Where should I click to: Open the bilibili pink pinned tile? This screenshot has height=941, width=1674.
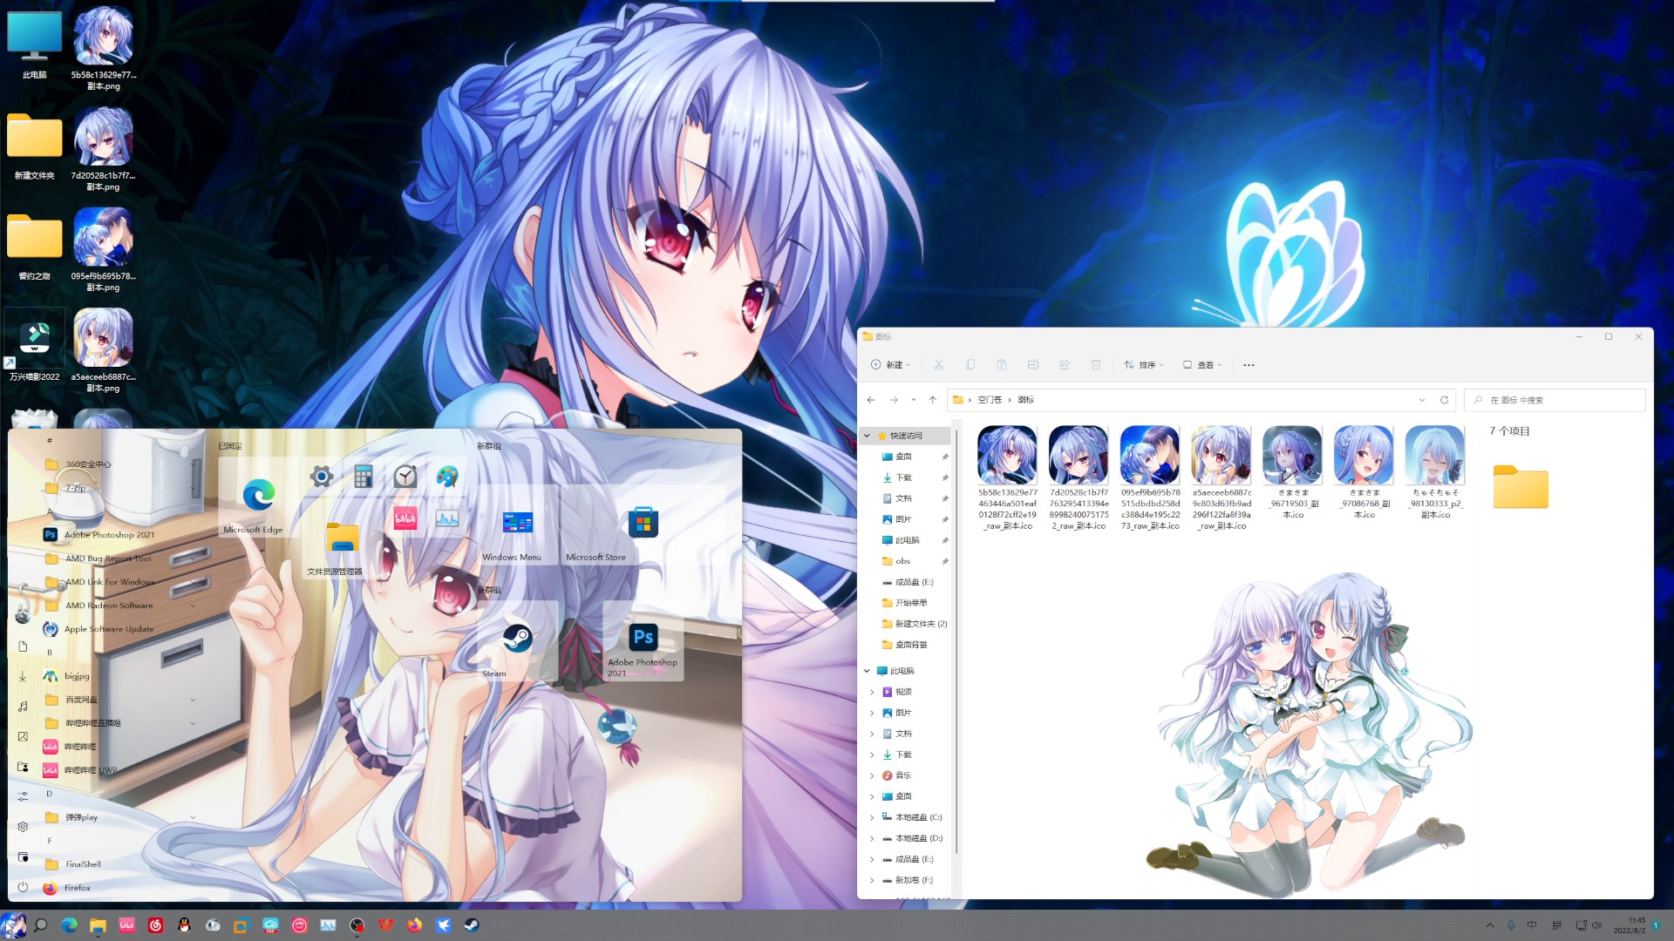pyautogui.click(x=405, y=519)
